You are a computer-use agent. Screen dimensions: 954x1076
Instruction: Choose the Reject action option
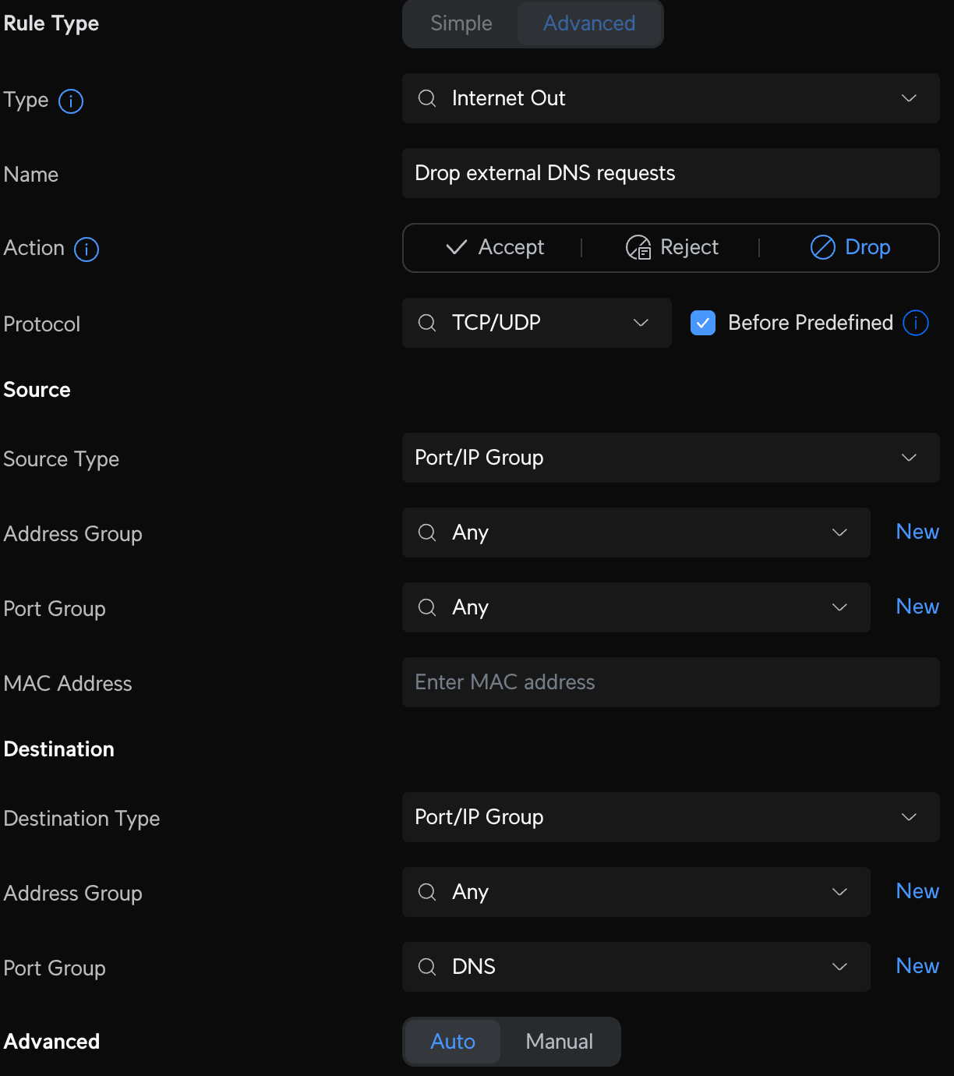coord(673,248)
